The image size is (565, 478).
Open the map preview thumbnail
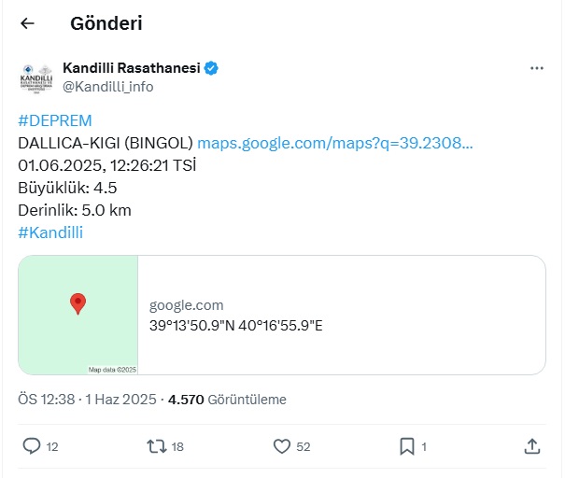(x=78, y=315)
